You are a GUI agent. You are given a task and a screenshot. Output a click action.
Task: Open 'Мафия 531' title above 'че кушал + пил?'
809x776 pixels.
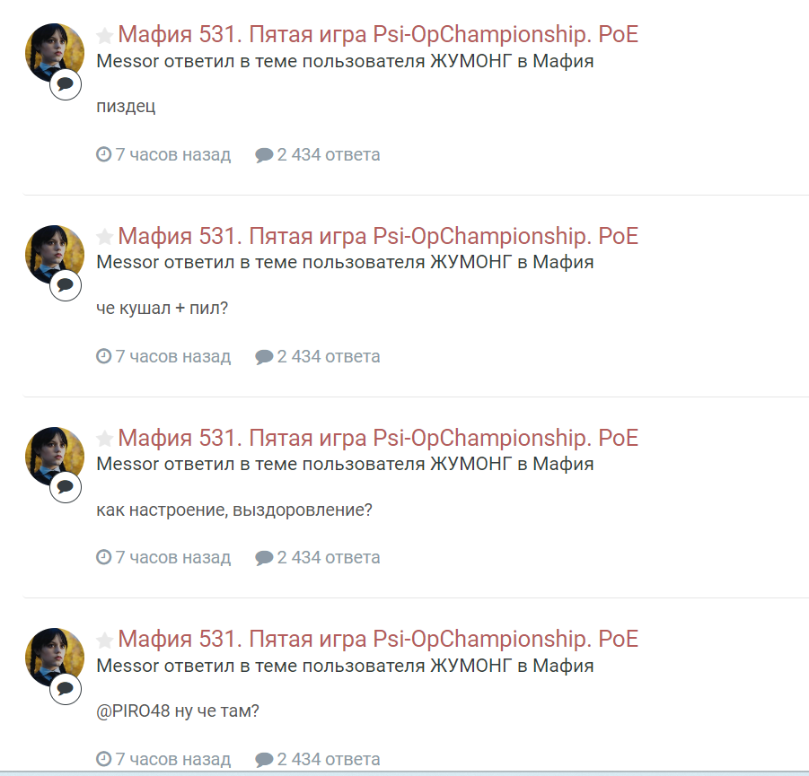click(378, 236)
